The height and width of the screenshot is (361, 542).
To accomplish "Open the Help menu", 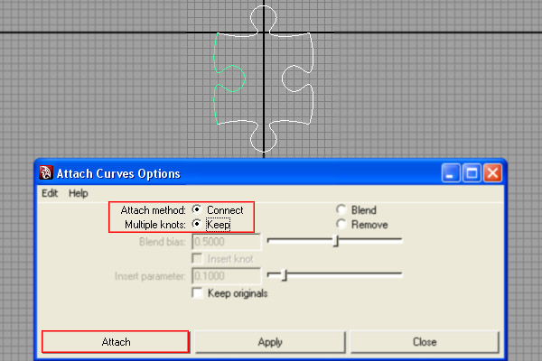I will (78, 193).
